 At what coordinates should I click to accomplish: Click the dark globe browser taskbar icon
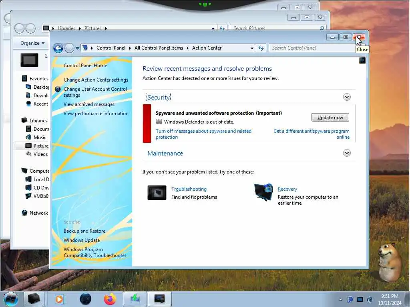point(86,299)
